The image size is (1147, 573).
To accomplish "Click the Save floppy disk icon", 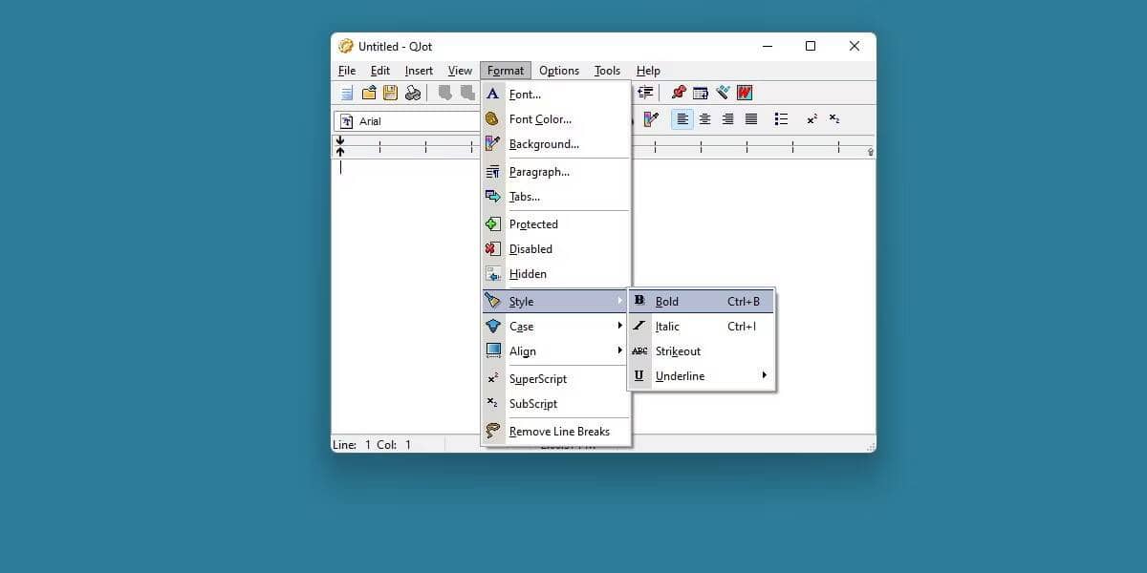I will point(390,93).
